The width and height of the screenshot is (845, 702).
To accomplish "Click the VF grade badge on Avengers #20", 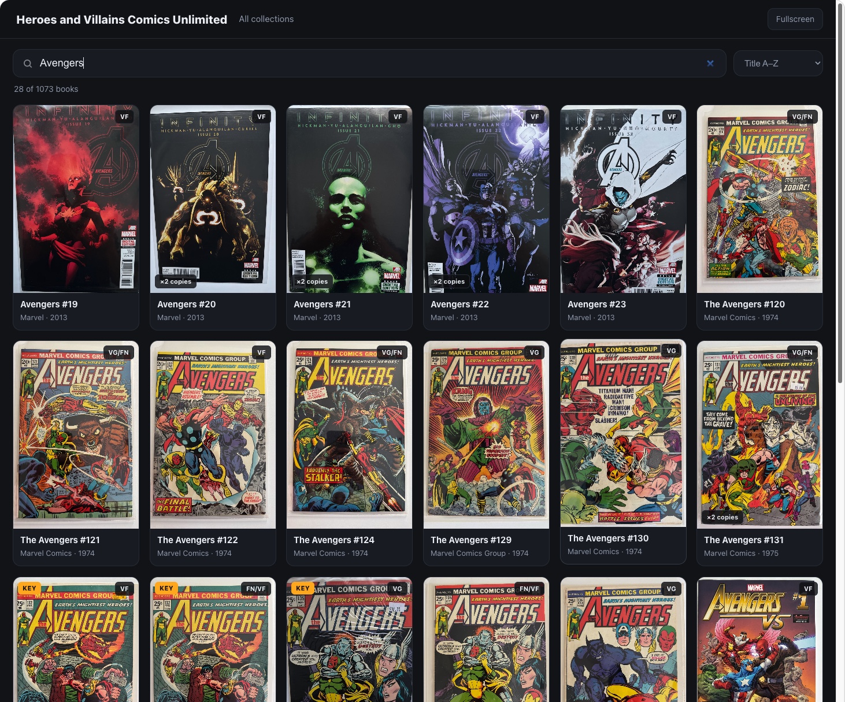I will (261, 117).
